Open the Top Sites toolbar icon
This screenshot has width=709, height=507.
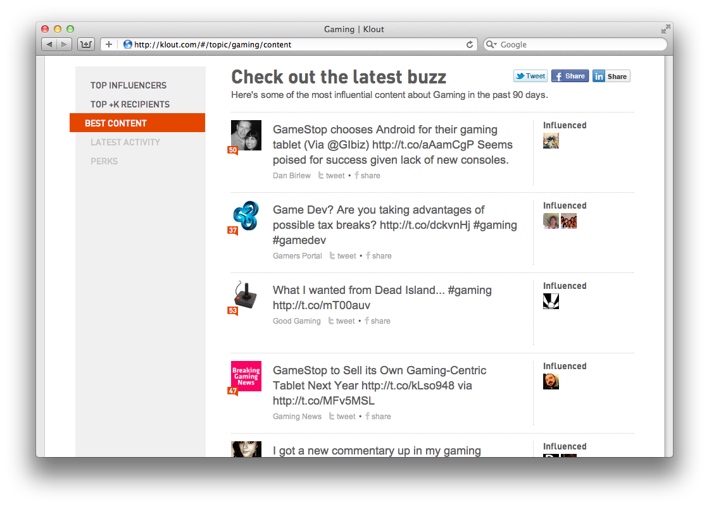pos(86,44)
